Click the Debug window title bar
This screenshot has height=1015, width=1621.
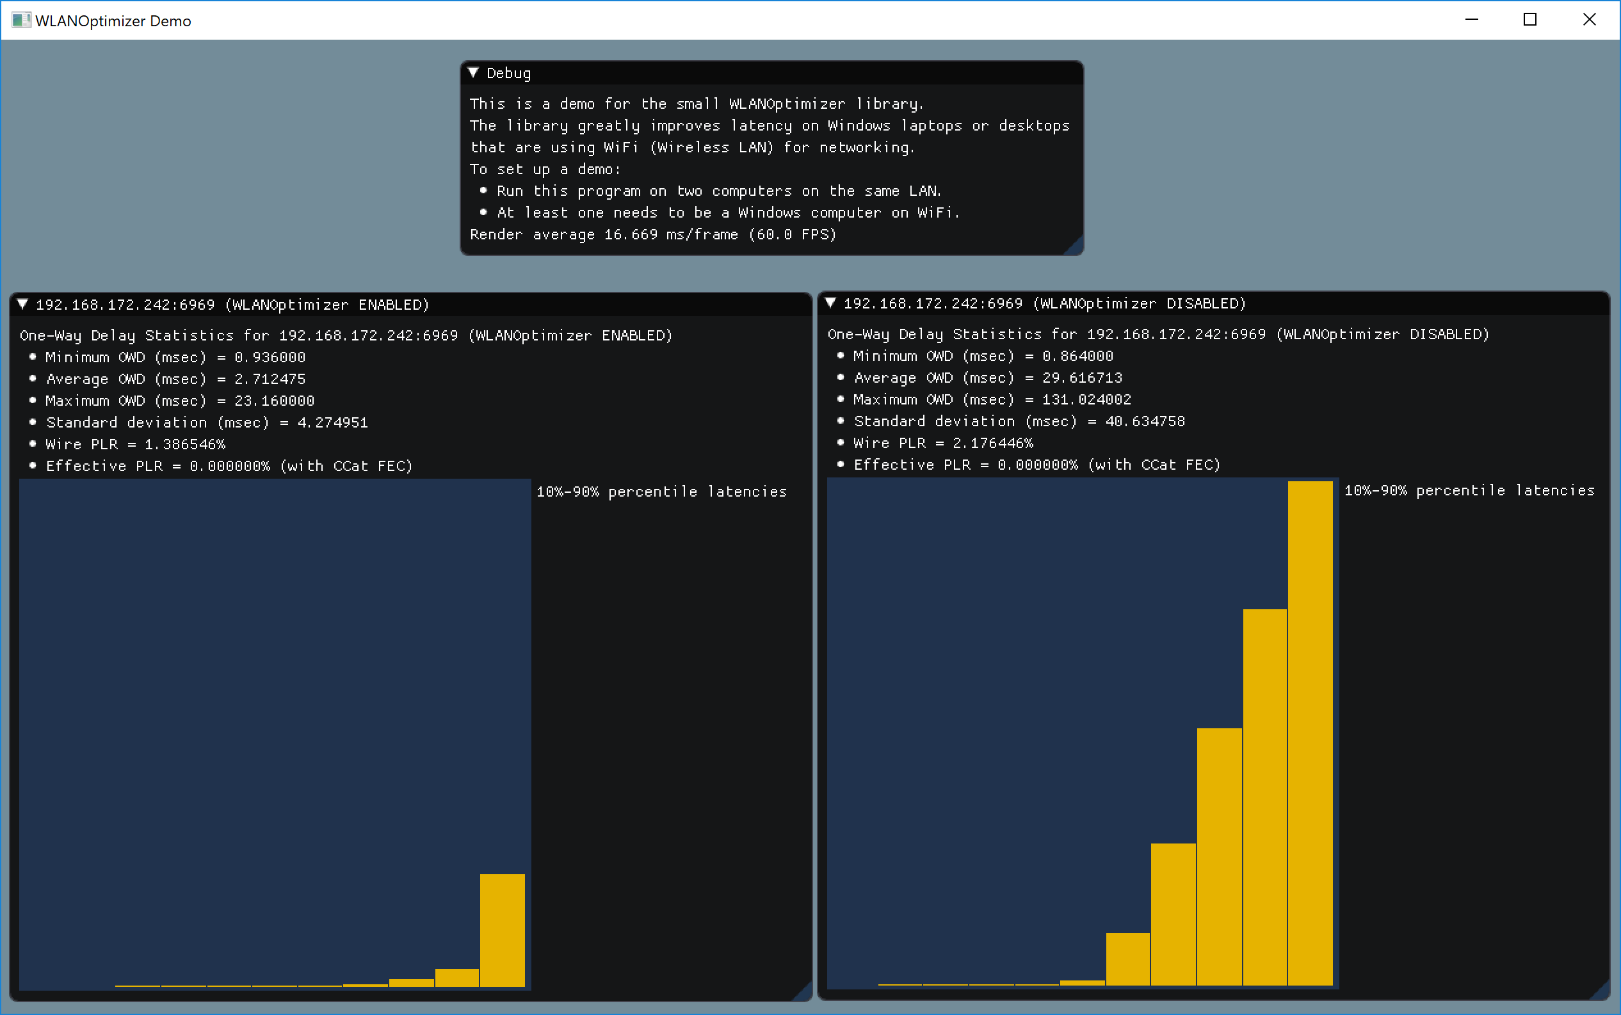772,72
